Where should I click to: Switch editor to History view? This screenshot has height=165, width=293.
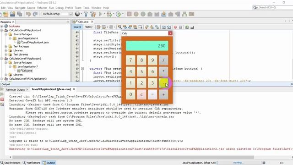88,27
